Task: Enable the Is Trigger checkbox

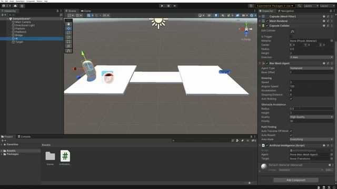Action: (x=291, y=37)
